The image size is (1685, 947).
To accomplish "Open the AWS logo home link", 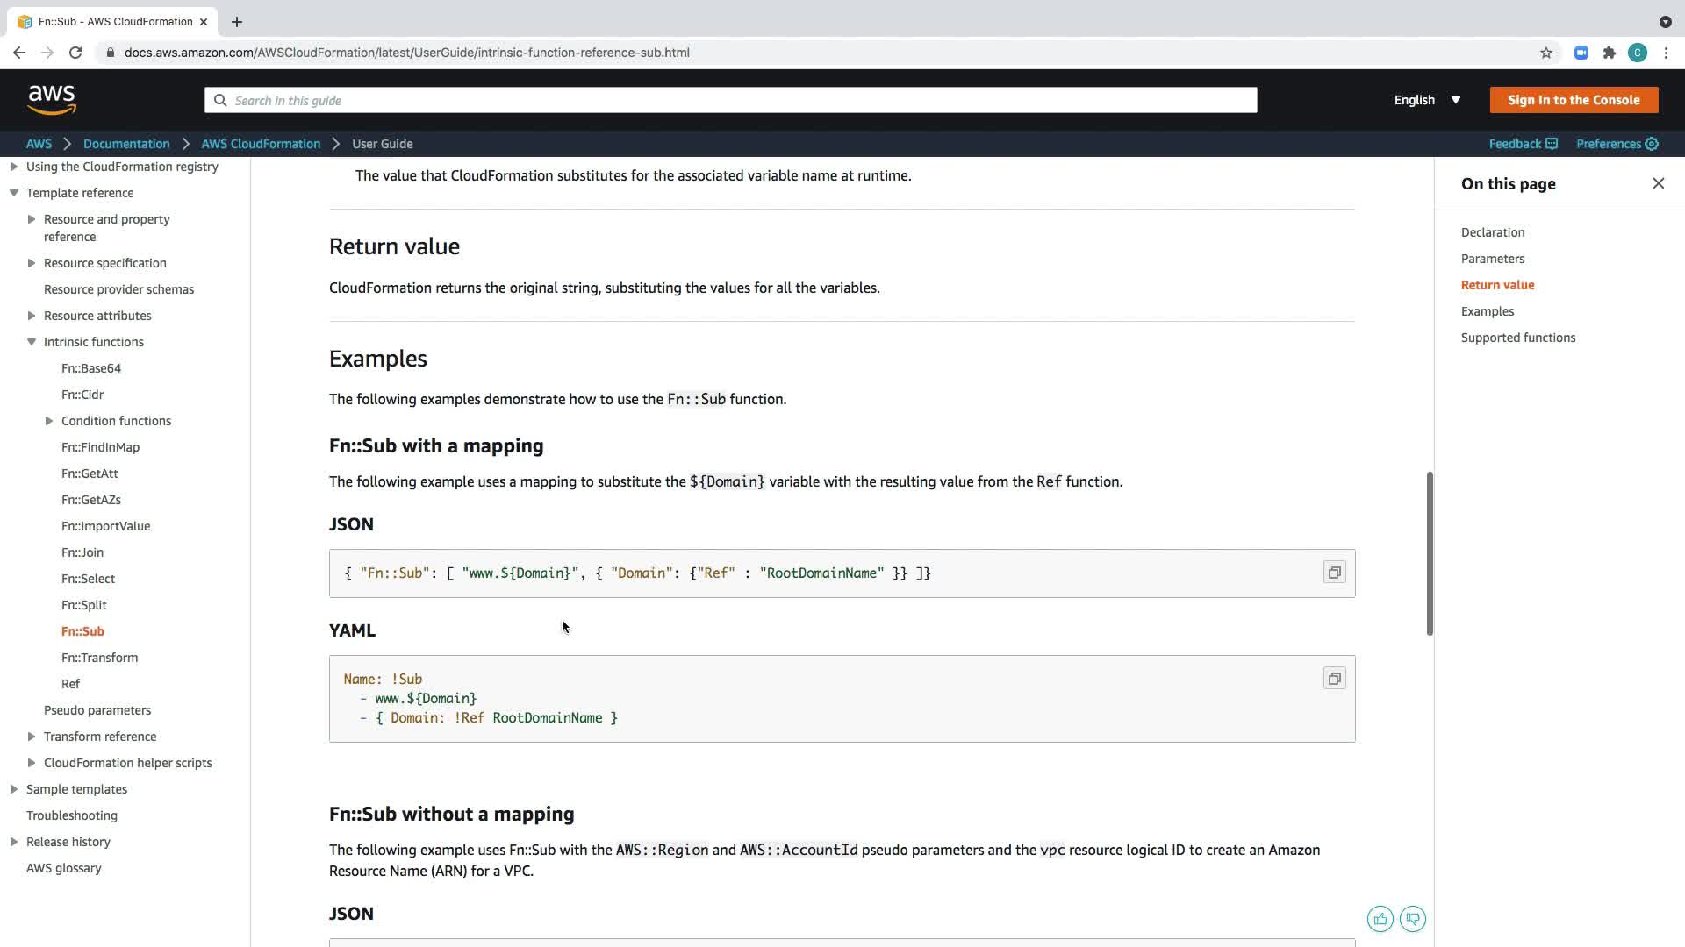I will [52, 100].
